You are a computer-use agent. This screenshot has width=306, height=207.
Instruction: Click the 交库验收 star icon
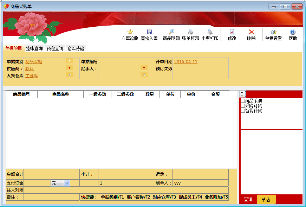pyautogui.click(x=130, y=32)
